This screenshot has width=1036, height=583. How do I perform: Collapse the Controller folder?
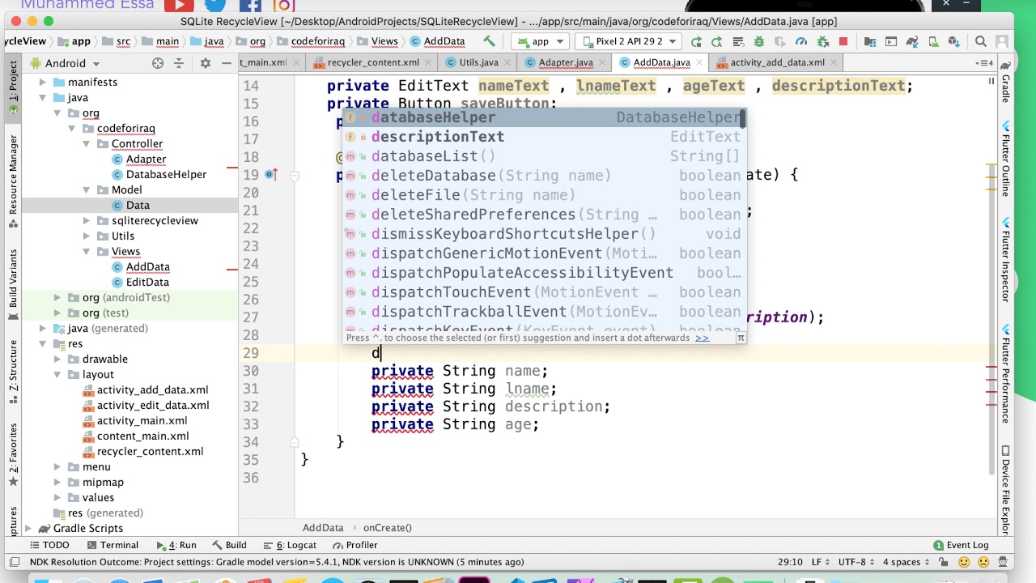[x=86, y=143]
